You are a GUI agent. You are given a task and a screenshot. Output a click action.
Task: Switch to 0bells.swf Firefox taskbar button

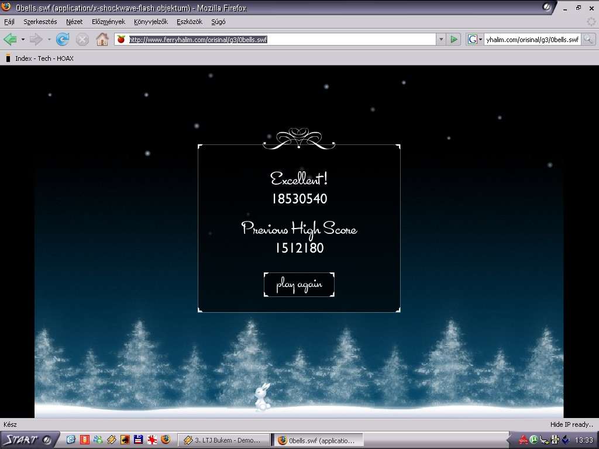[x=318, y=440]
